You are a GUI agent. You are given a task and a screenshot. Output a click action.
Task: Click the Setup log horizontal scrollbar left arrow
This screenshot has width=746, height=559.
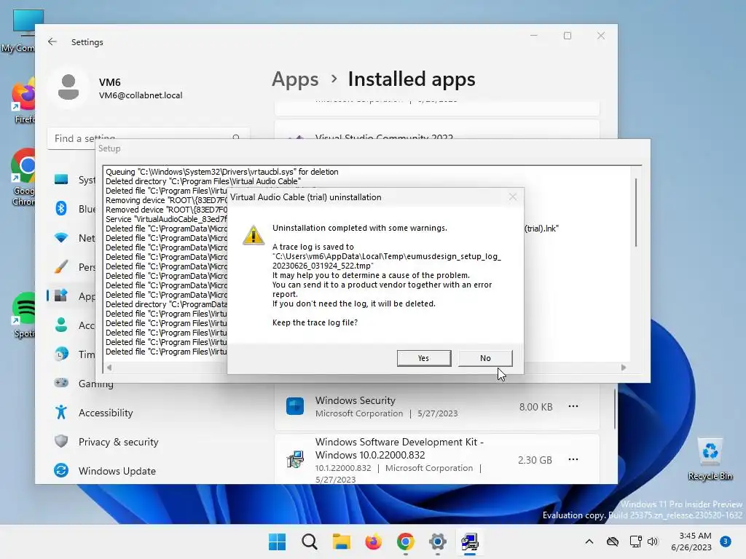(109, 368)
